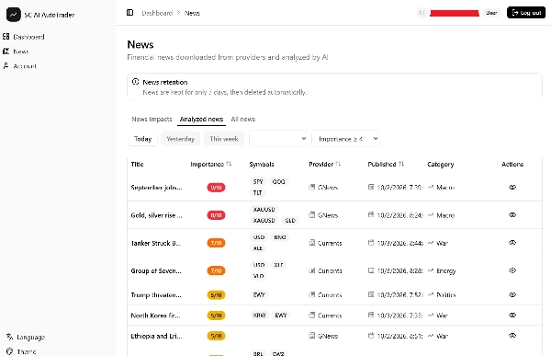Screen dimensions: 551x356
Task: Click the EWY tag in Trump row
Action: coord(259,294)
